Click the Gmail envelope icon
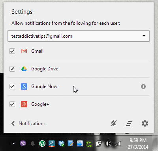Image resolution: width=158 pixels, height=151 pixels. pyautogui.click(x=24, y=51)
